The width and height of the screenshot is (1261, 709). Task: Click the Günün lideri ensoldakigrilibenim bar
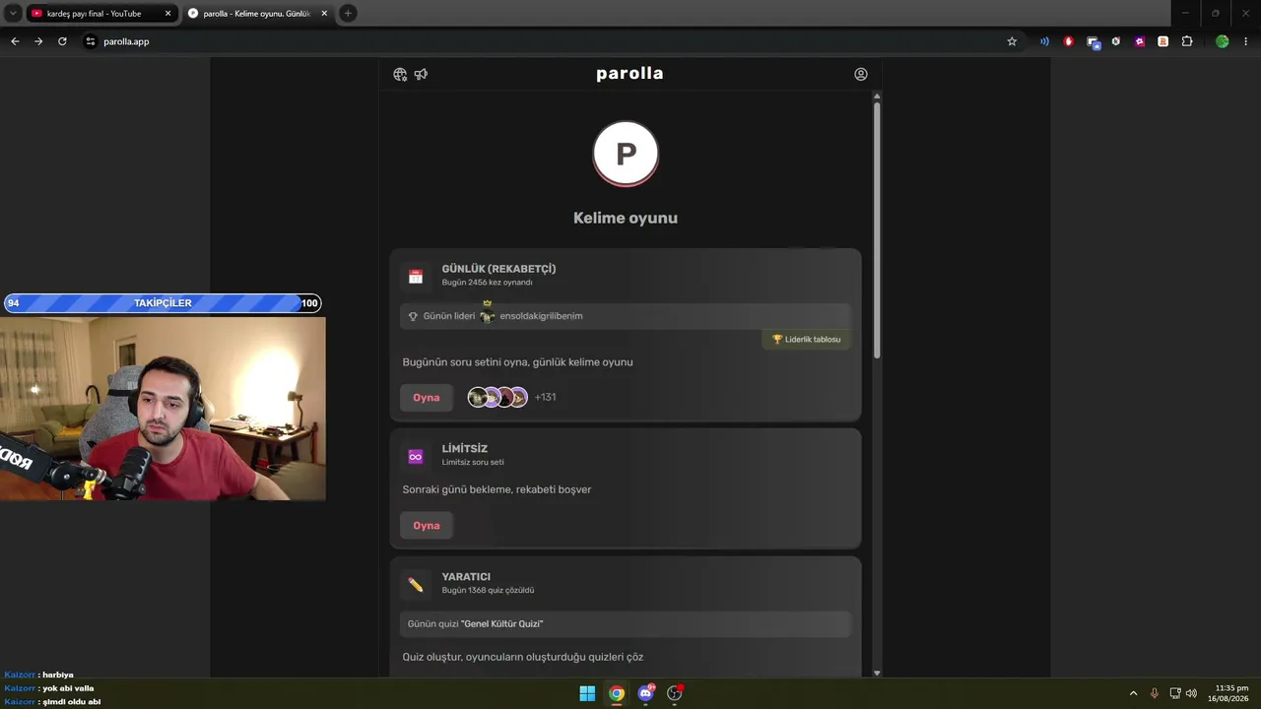(x=626, y=316)
